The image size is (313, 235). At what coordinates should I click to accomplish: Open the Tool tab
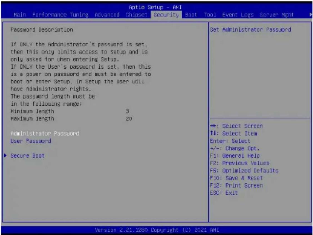210,15
